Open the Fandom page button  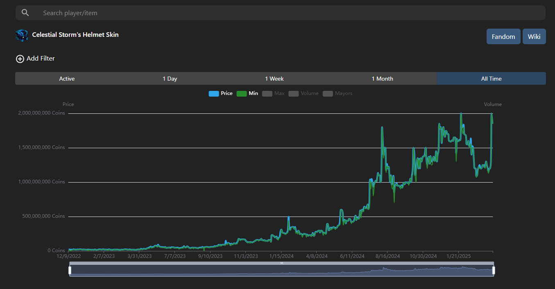503,36
